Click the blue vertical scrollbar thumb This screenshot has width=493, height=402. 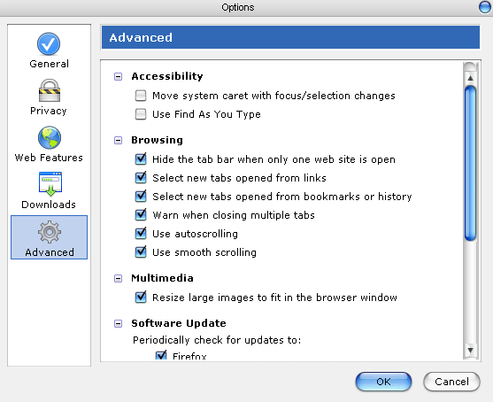coord(470,163)
